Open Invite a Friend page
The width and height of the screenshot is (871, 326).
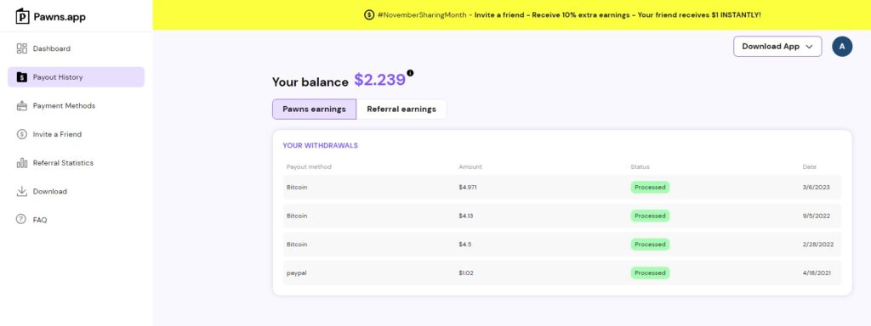76,134
